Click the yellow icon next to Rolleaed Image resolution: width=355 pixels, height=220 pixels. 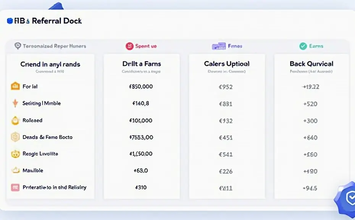(15, 120)
